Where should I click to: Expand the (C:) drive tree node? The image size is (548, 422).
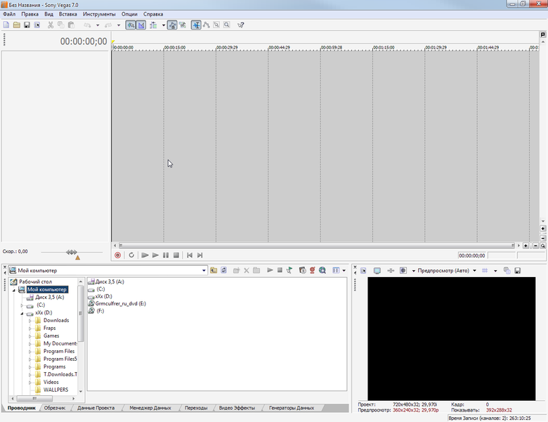click(22, 305)
